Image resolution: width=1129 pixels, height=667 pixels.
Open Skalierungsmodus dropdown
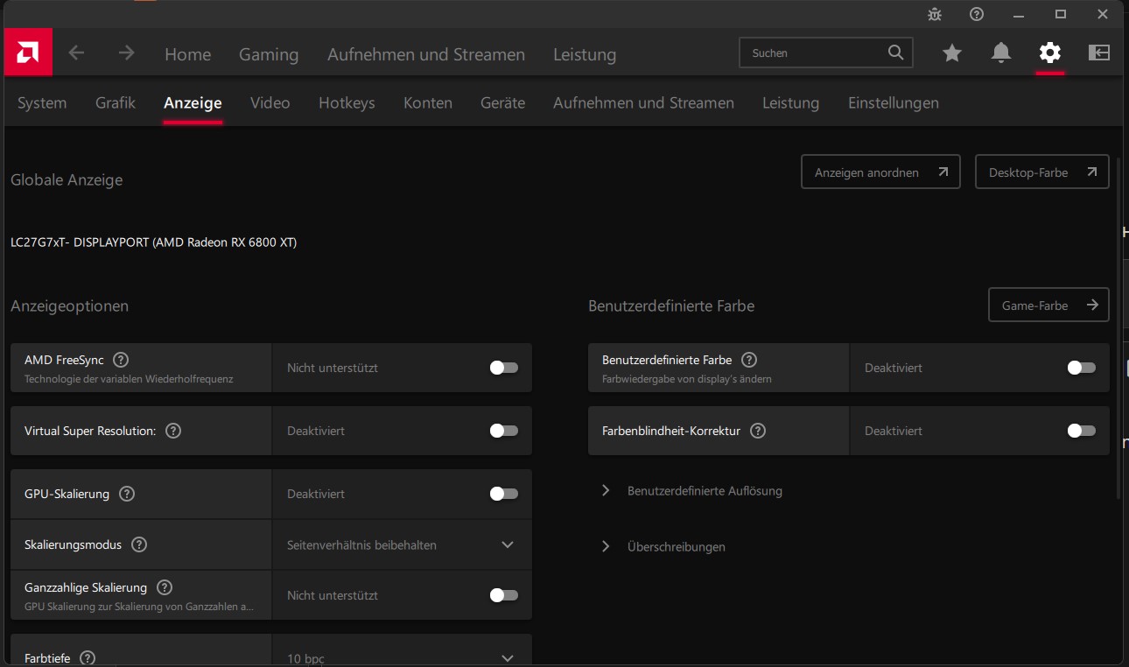(403, 544)
